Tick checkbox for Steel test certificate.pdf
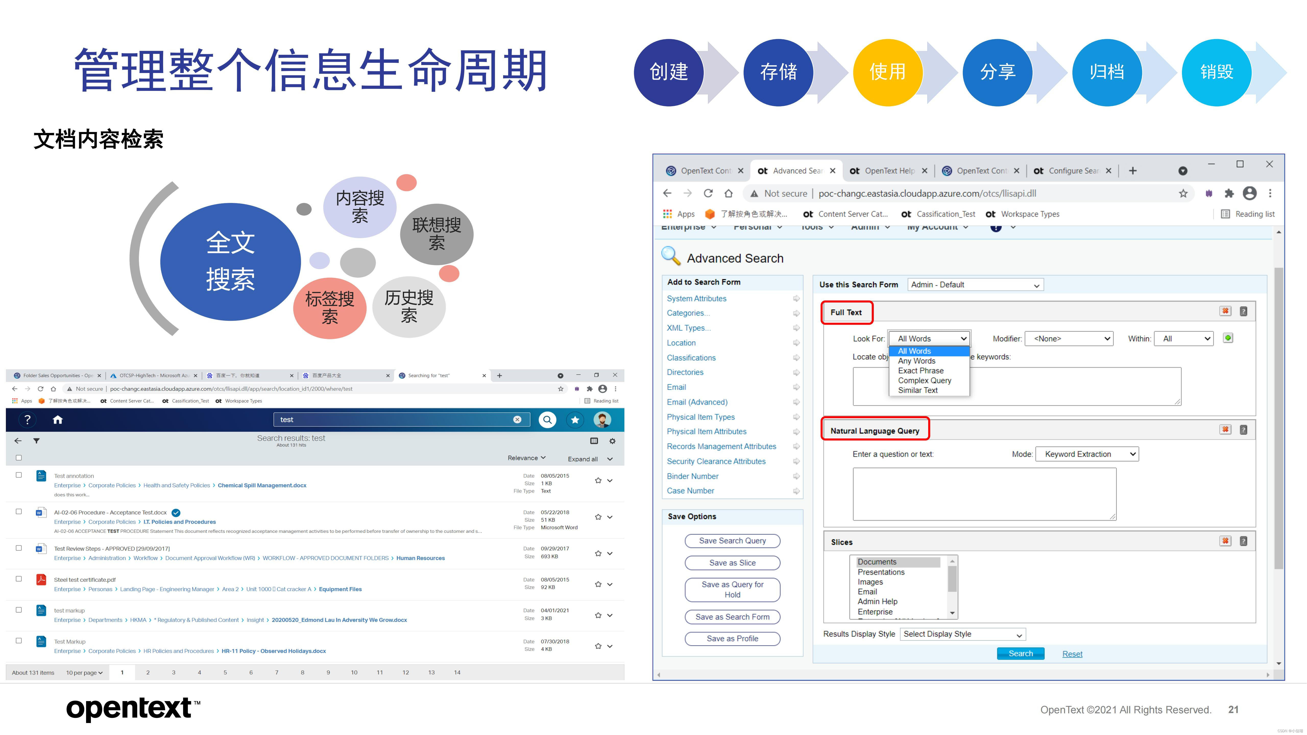 tap(19, 579)
